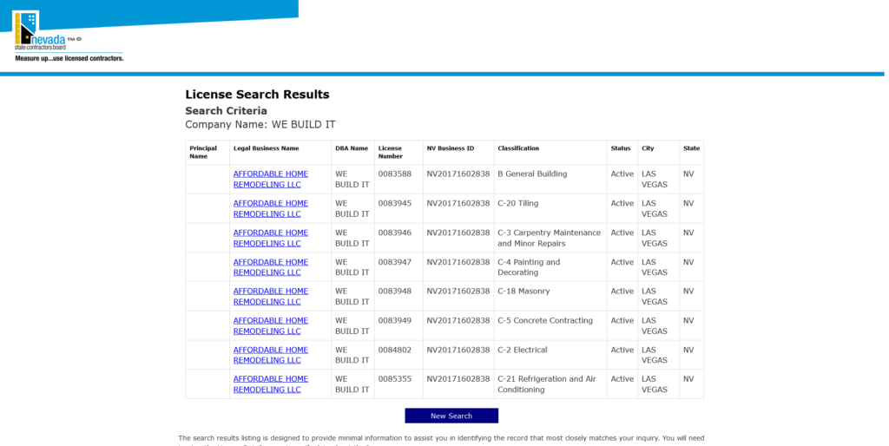Click the NV Business ID column header
The image size is (889, 446).
450,148
